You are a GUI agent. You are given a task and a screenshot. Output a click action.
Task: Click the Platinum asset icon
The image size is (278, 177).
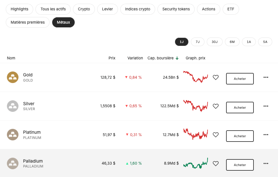(x=13, y=135)
